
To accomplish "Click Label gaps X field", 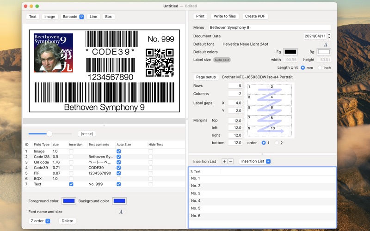I will (x=235, y=103).
